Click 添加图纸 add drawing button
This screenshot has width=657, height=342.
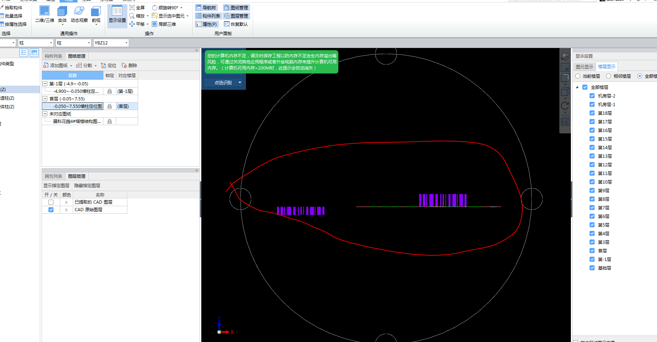point(56,65)
